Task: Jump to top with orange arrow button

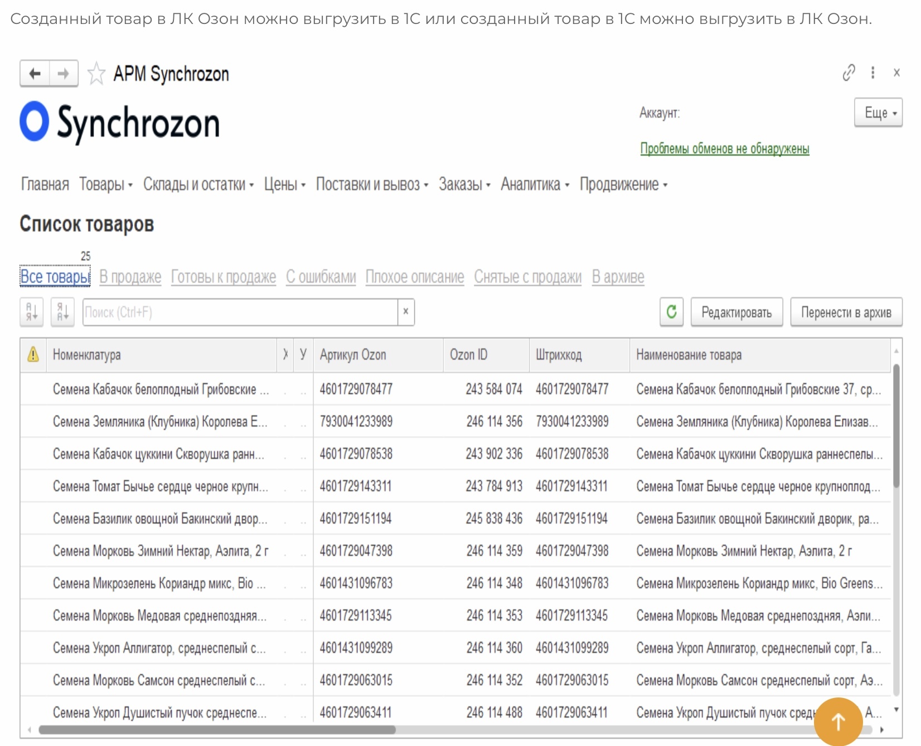Action: [838, 722]
